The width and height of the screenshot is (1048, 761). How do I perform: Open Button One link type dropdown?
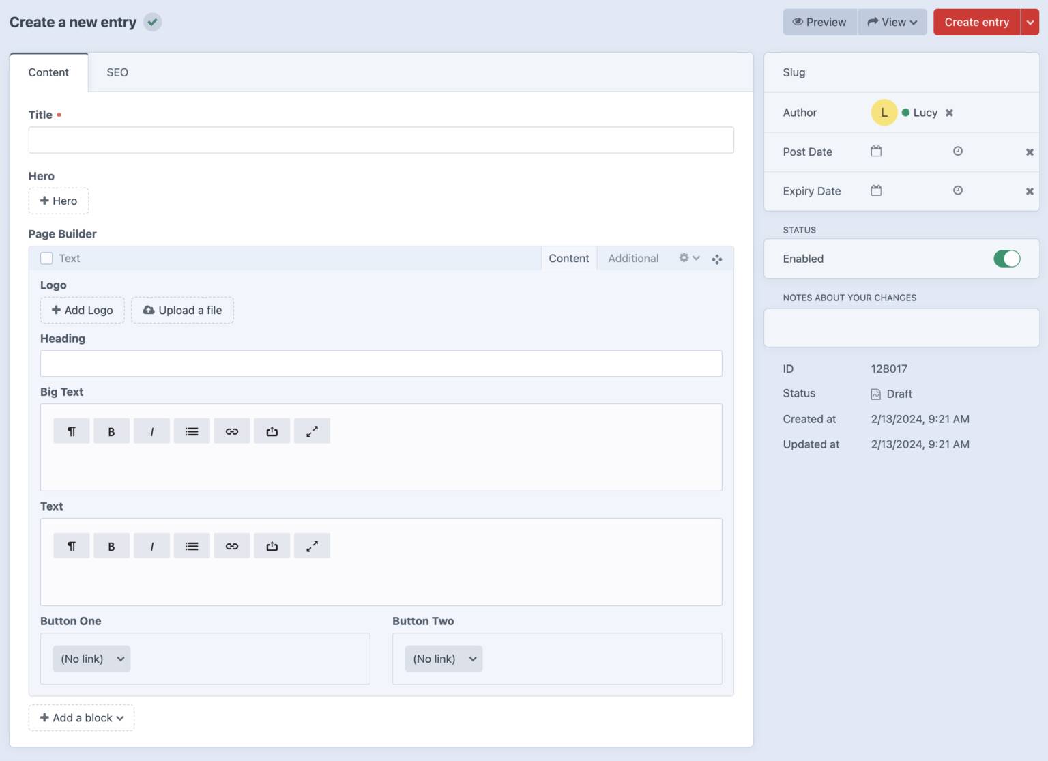[x=91, y=659]
